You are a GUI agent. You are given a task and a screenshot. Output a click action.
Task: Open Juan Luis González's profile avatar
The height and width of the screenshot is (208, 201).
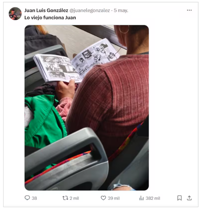(15, 14)
